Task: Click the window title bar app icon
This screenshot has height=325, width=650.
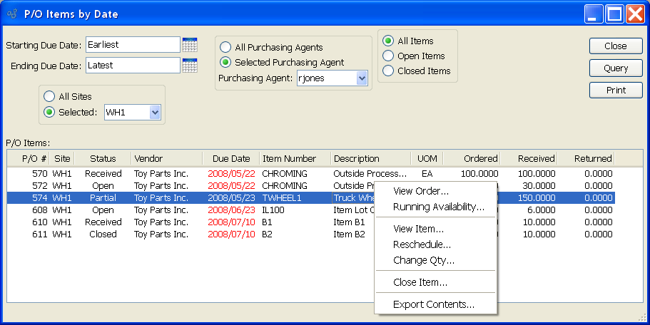Action: tap(12, 14)
